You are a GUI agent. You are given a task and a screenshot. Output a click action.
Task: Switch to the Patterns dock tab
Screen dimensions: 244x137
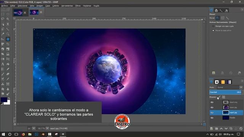(223, 82)
